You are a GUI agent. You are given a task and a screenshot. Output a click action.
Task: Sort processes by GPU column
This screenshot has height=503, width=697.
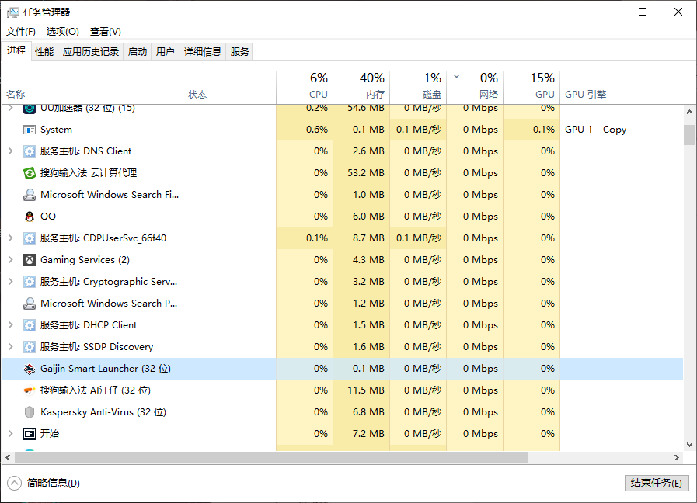click(531, 88)
